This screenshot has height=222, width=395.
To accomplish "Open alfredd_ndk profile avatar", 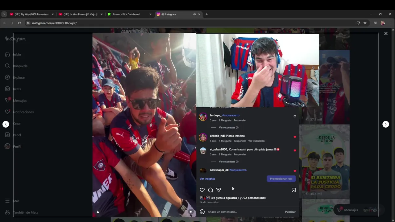I will pyautogui.click(x=203, y=138).
